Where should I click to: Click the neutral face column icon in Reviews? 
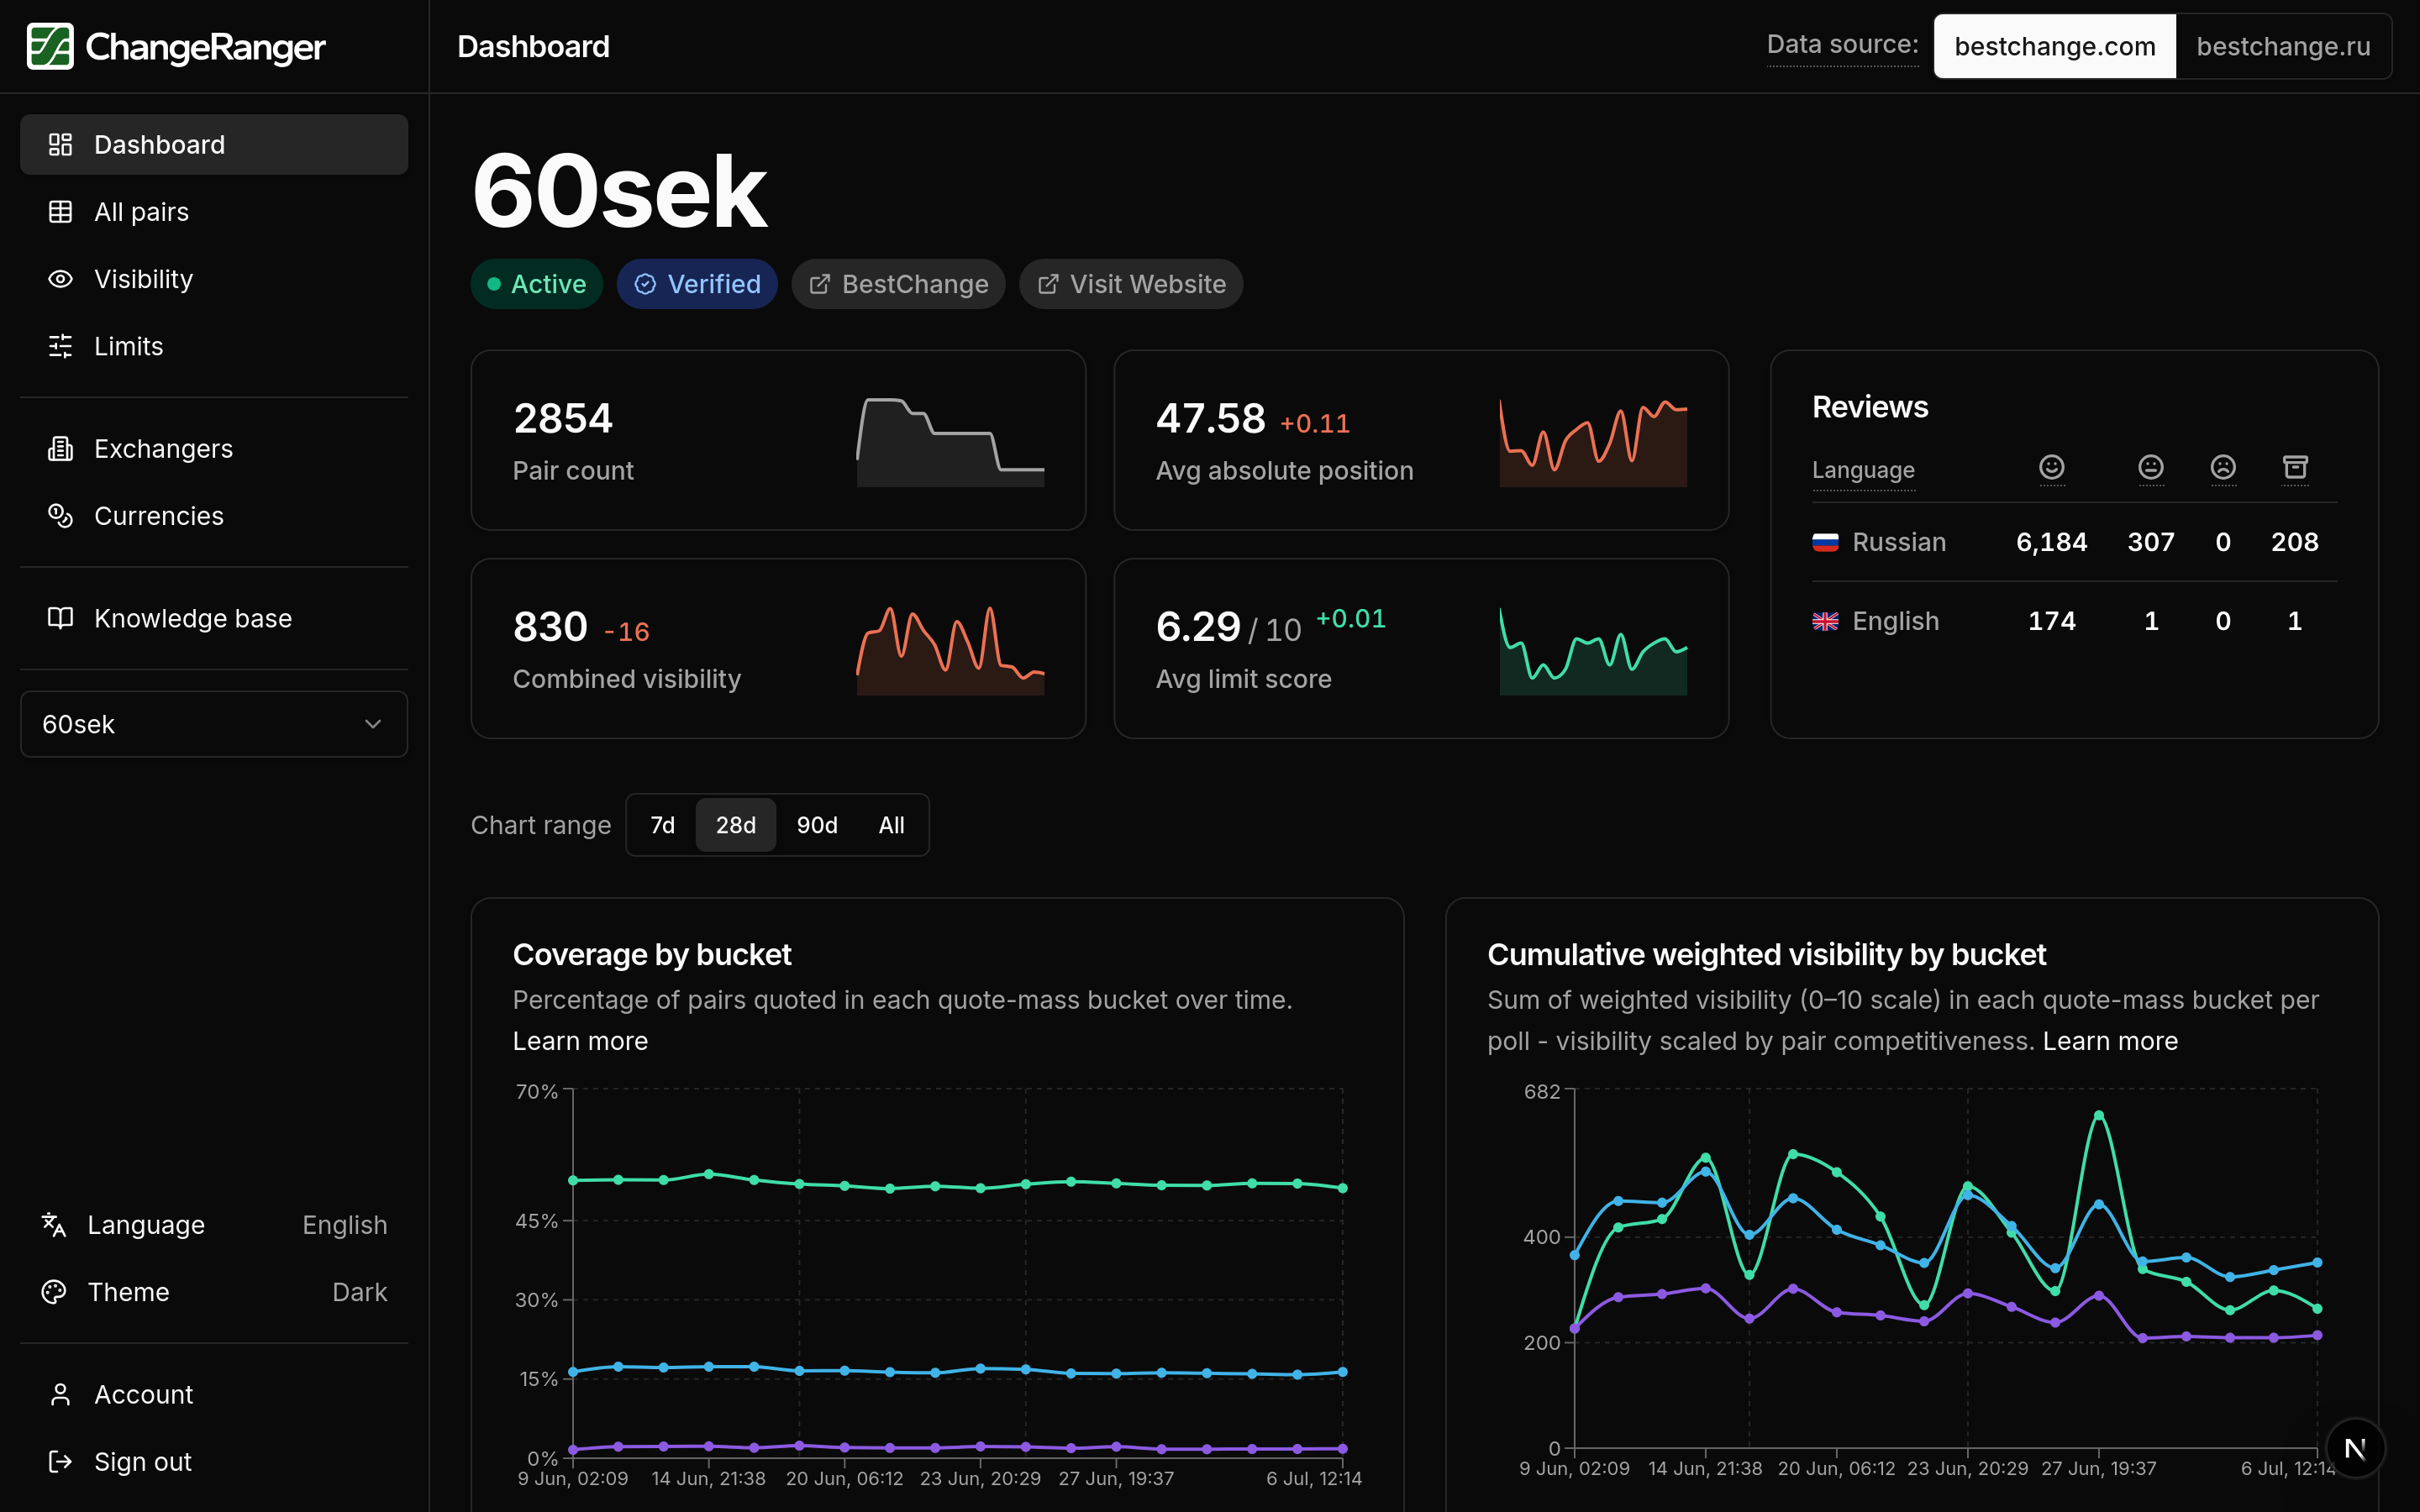pos(2150,467)
